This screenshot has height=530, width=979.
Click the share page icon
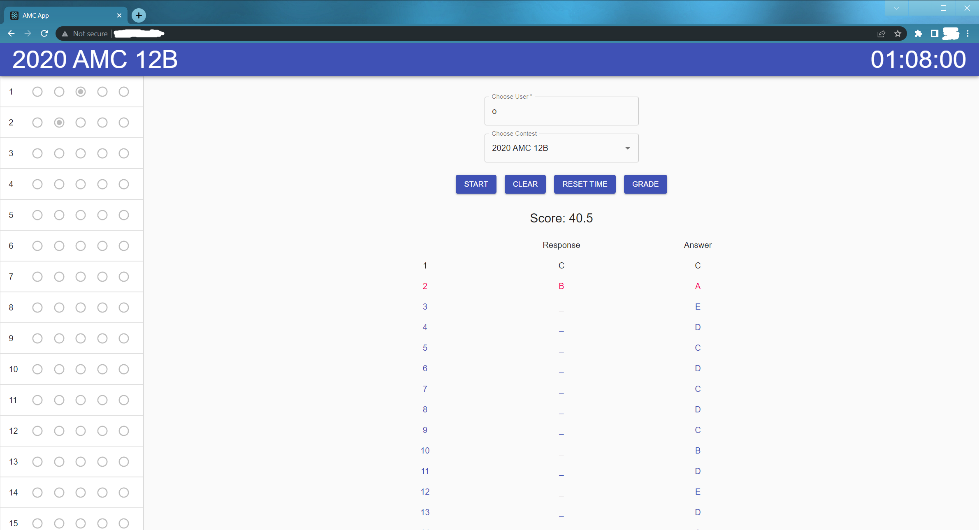click(x=881, y=34)
